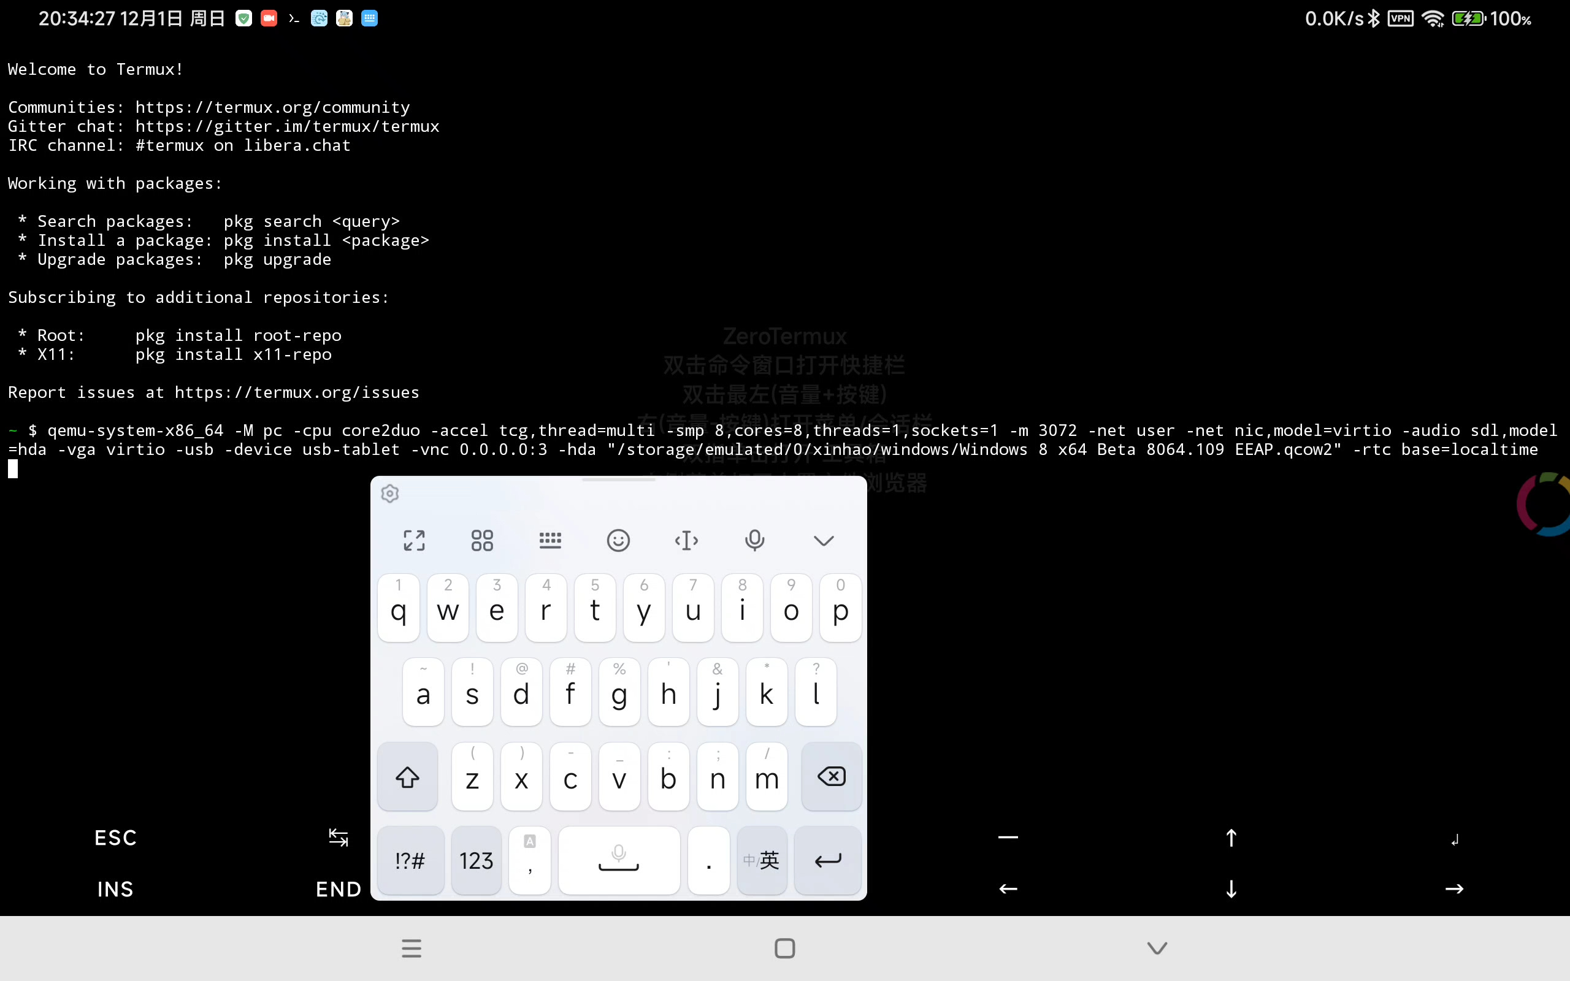Tap the https://termux.org/issues URL text
The height and width of the screenshot is (981, 1570).
297,392
